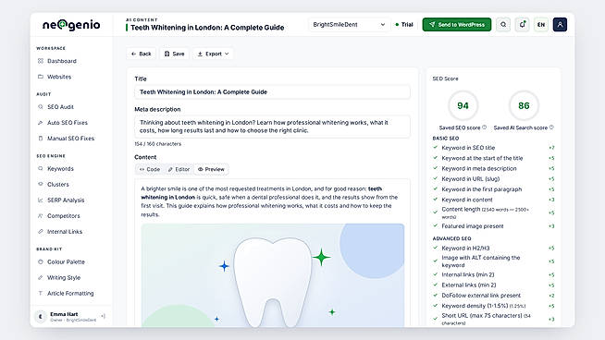Click 'Keyword in meta description' row
Viewport: 605px width, 340px height.
[494, 168]
